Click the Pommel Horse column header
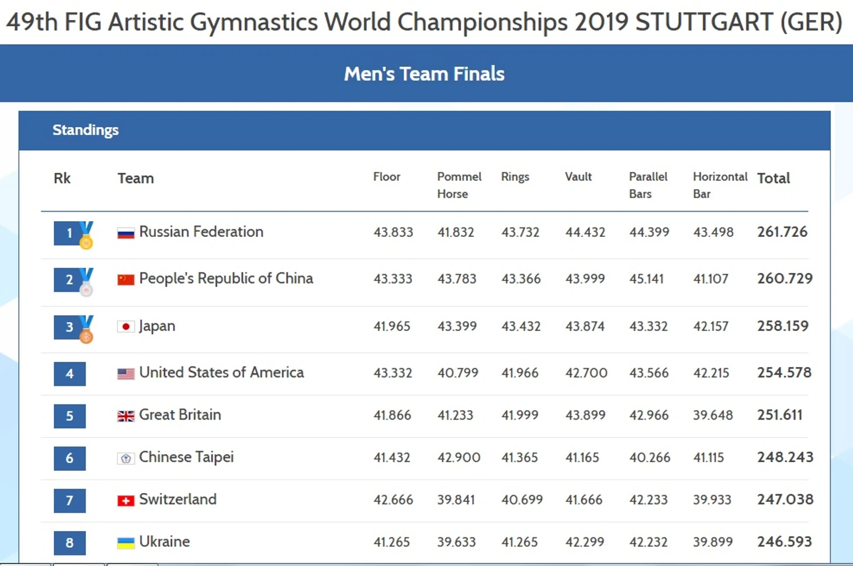Screen dimensions: 853x566 [459, 185]
